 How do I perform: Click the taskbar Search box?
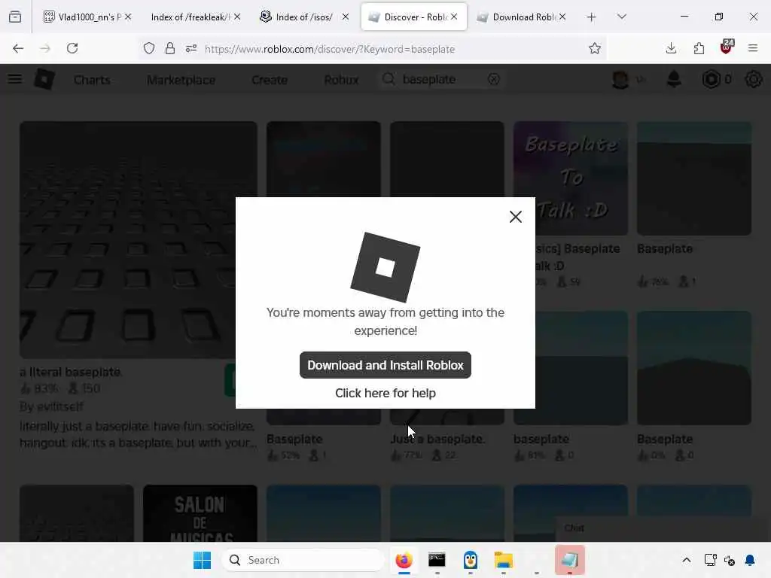pyautogui.click(x=303, y=560)
